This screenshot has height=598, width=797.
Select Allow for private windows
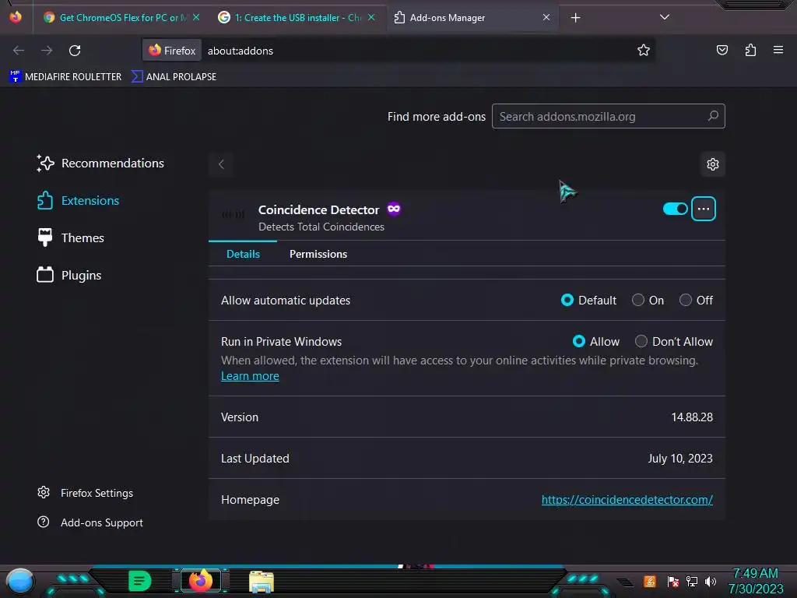pos(579,341)
